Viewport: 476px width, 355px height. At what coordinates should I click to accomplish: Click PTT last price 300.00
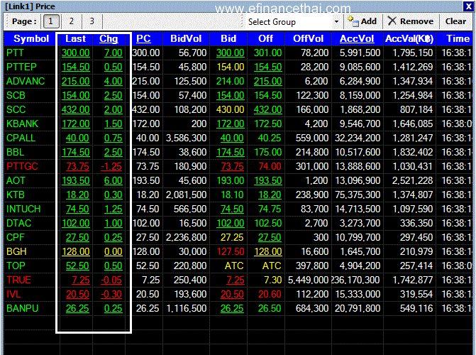76,53
